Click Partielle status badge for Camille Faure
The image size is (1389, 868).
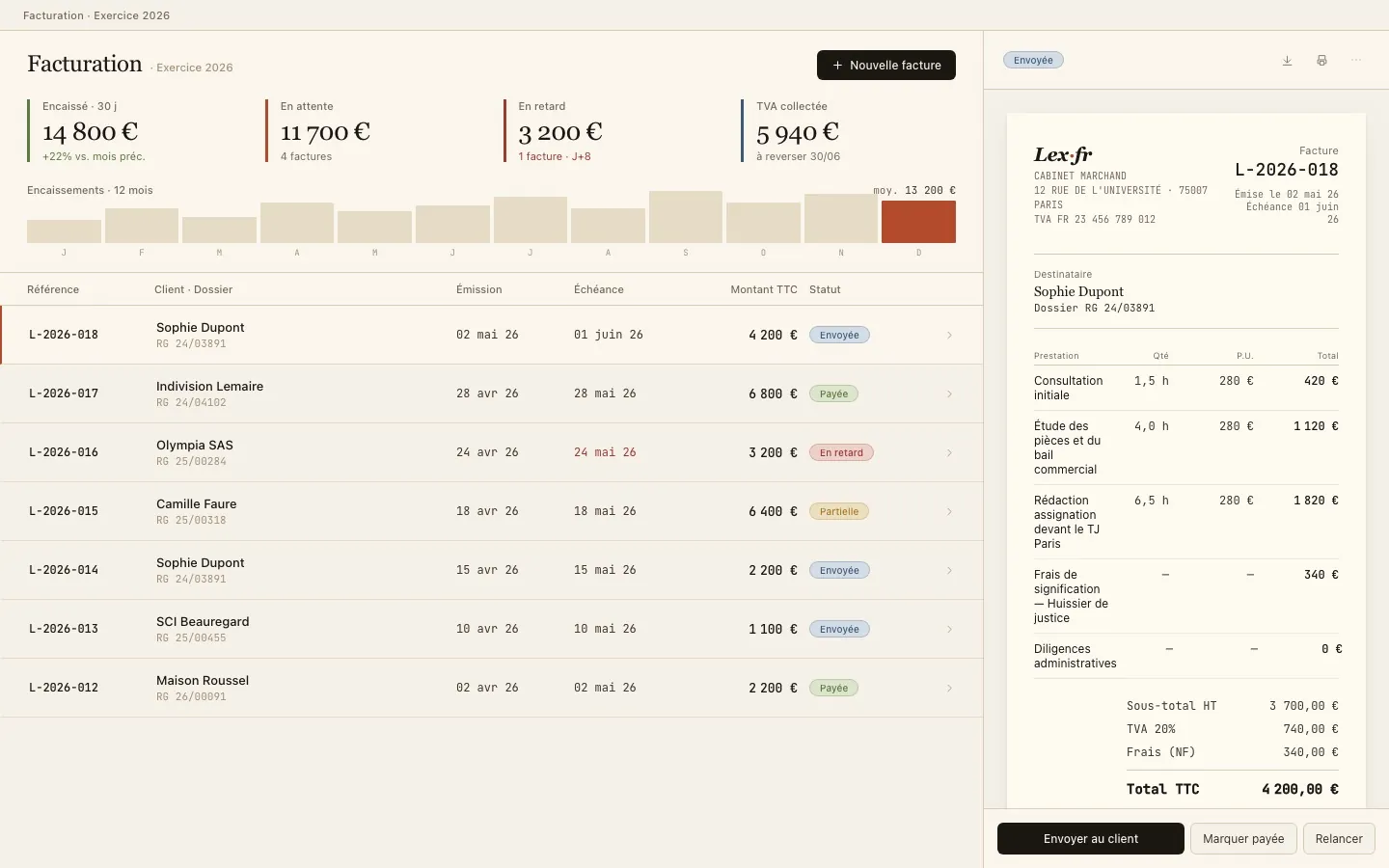839,511
